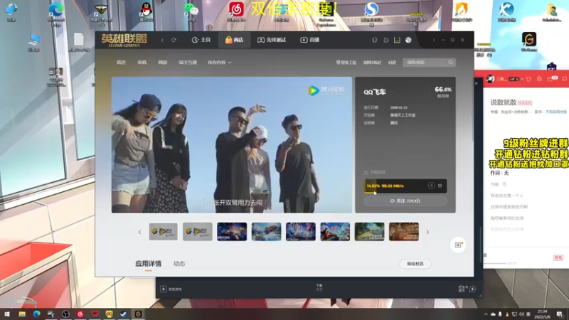
Task: Click the plus add-friend icon at bottom right
Action: tap(472, 289)
